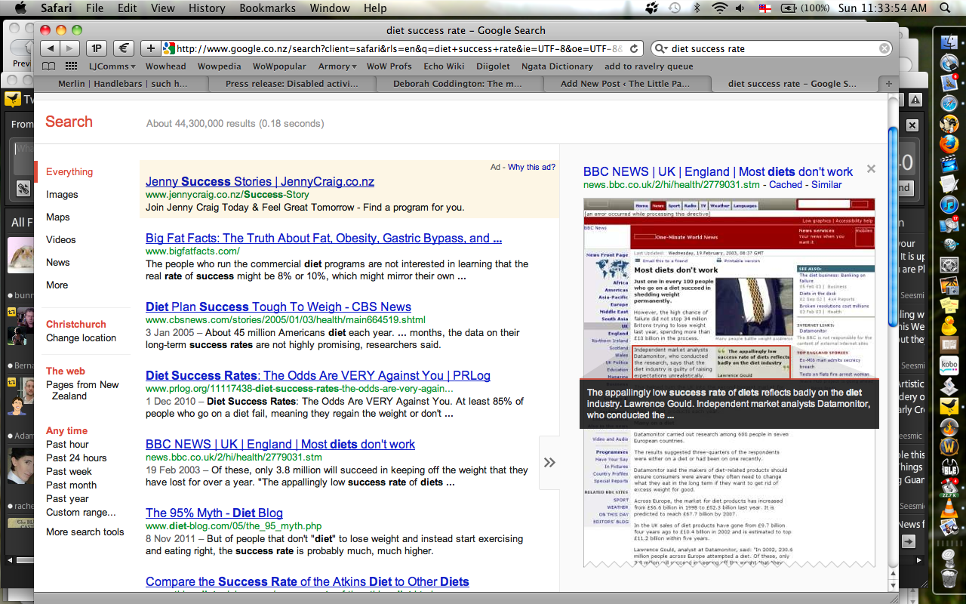The image size is (966, 604).
Task: Open the paw print menu bar icon
Action: point(653,8)
